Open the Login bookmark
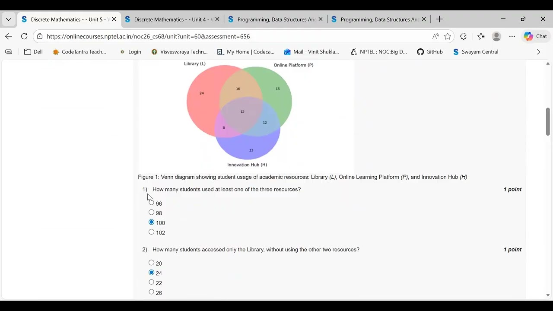 (130, 52)
